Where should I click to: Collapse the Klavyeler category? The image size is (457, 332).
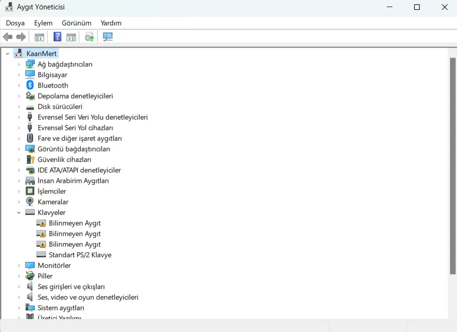coord(19,212)
